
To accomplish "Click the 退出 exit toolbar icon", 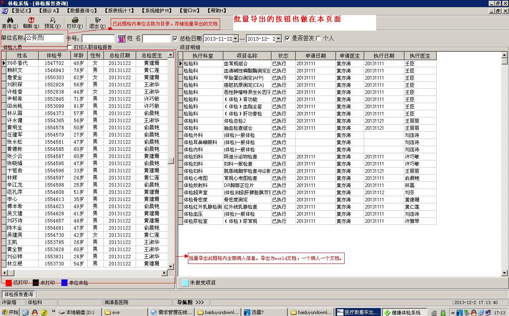I will tap(97, 20).
